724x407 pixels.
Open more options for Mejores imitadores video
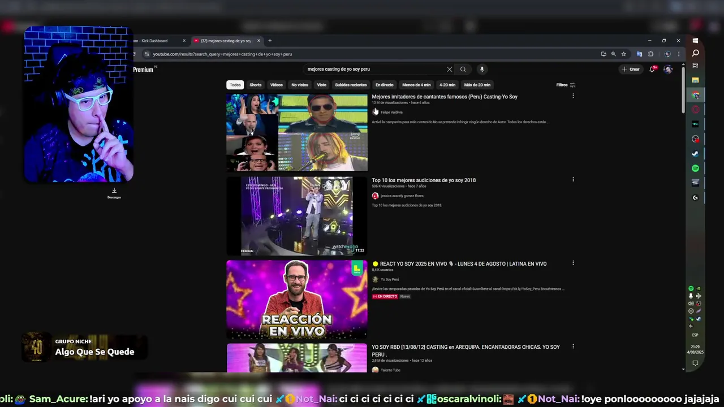pos(573,96)
